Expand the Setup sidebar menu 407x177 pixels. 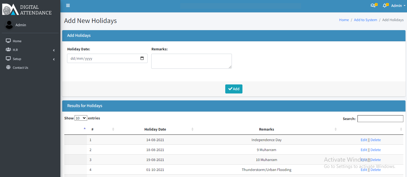click(30, 59)
